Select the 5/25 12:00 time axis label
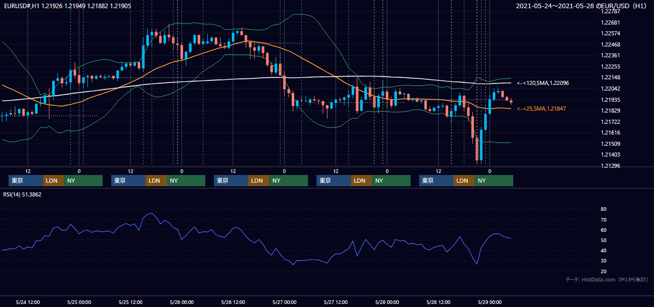 130,302
